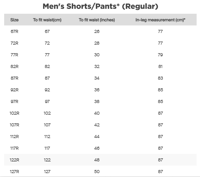Select the 81 in-leg measurement value
200x177 pixels.
[160, 67]
